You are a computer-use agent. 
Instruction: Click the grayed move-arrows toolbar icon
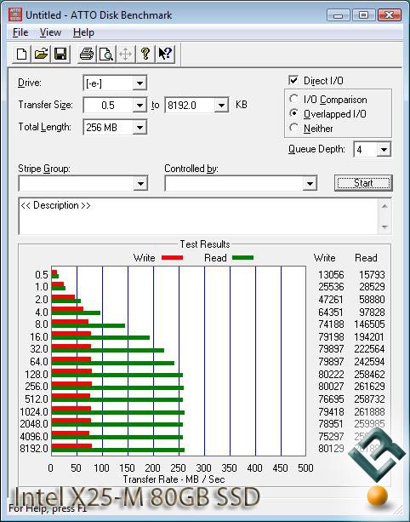125,54
